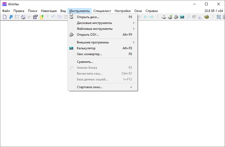This screenshot has width=225, height=147.
Task: Expand the Файловые инструменты submenu
Action: [x=102, y=29]
